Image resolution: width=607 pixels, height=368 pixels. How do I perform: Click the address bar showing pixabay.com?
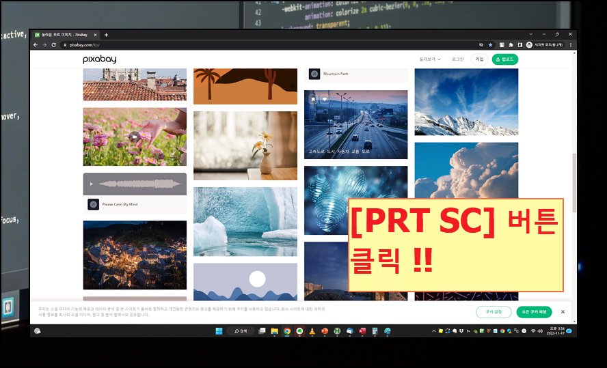(x=267, y=45)
